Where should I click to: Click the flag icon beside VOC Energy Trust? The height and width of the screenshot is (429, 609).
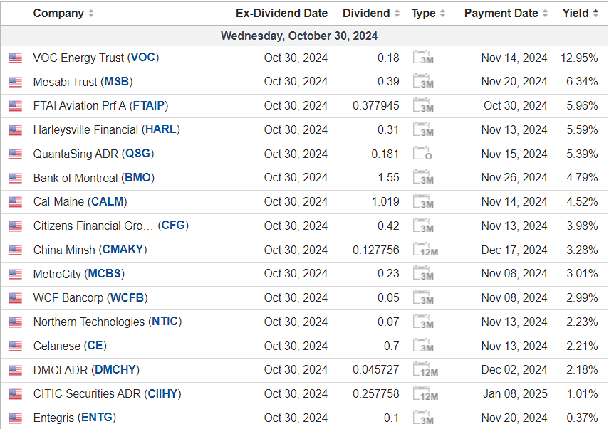[x=15, y=58]
